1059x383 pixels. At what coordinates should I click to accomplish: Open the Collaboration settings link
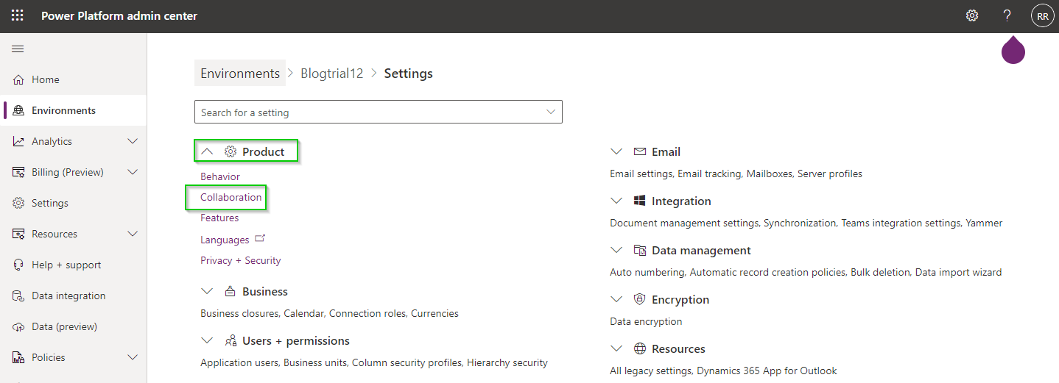pyautogui.click(x=231, y=197)
